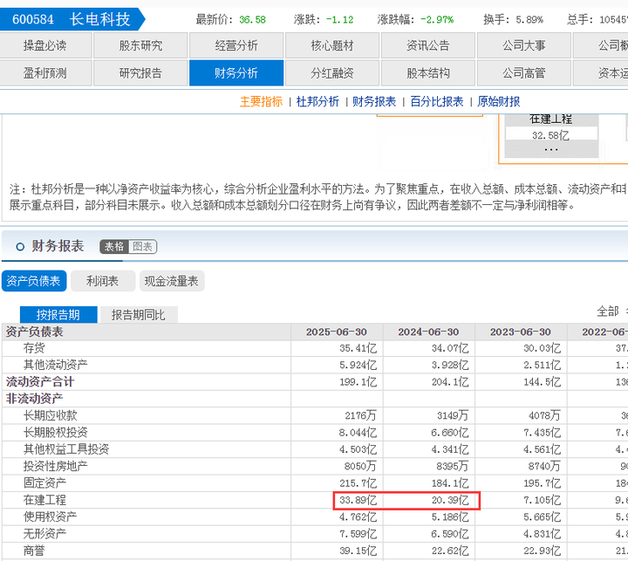Open the 公司大事 tab
628x561 pixels.
(524, 45)
